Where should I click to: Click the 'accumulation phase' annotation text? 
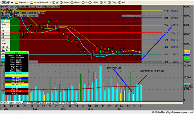(152, 71)
